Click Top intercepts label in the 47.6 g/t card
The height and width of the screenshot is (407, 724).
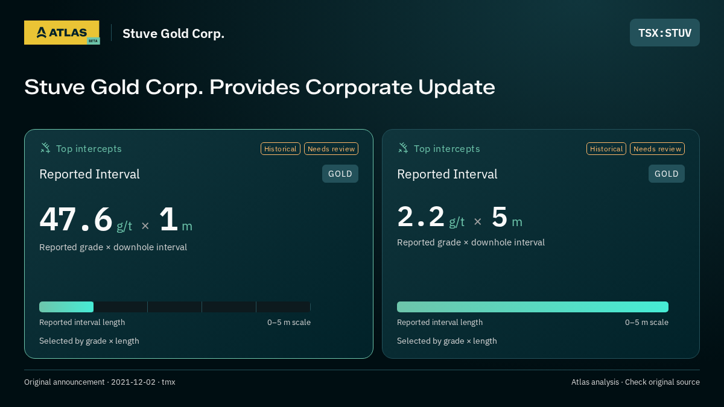[x=89, y=148]
